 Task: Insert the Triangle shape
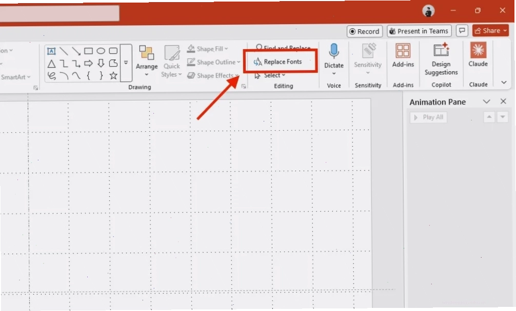[x=51, y=64]
